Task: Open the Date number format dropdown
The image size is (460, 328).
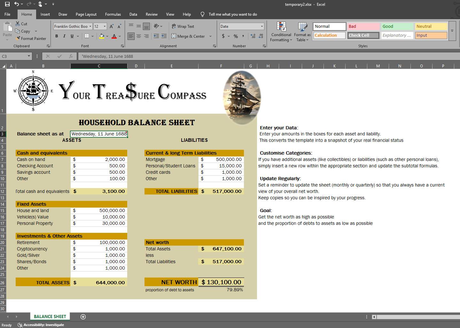Action: pos(262,27)
